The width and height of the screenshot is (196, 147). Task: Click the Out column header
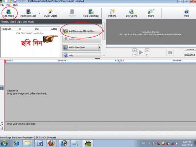click(42, 29)
